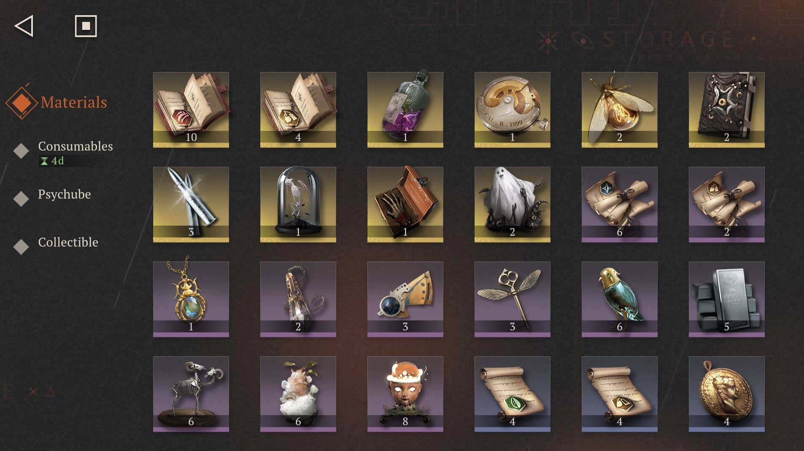Open the CAL. R. 1999 watch mechanism item

pyautogui.click(x=512, y=109)
